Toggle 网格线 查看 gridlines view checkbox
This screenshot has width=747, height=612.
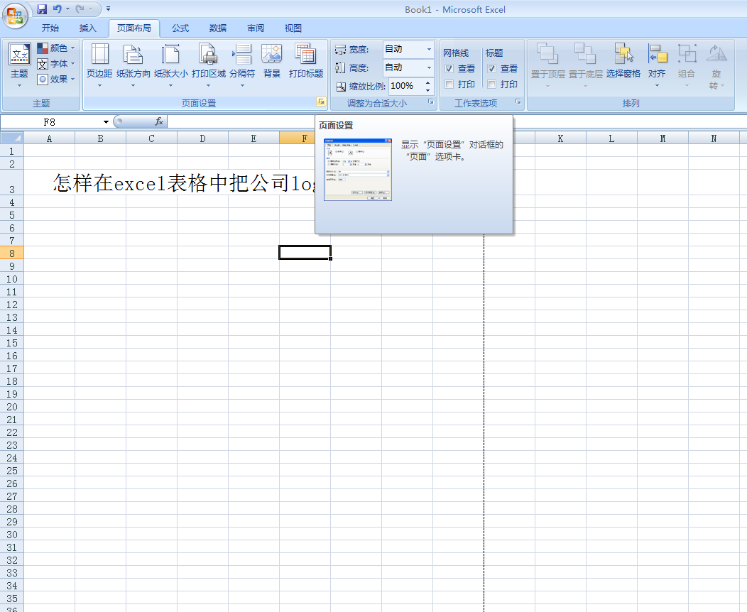tap(449, 69)
